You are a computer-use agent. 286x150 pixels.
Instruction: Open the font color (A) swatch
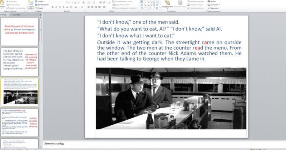(x=82, y=7)
